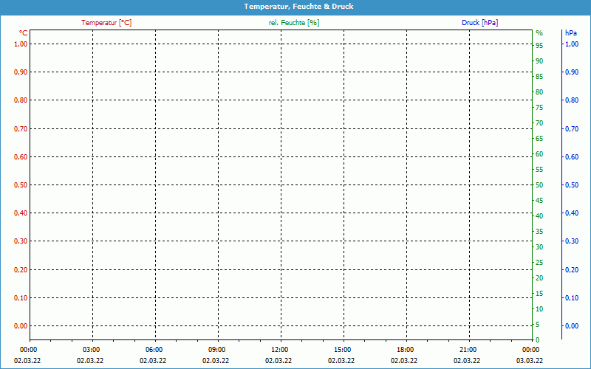Click green humidity axis value 40
This screenshot has width=591, height=369.
pos(539,216)
